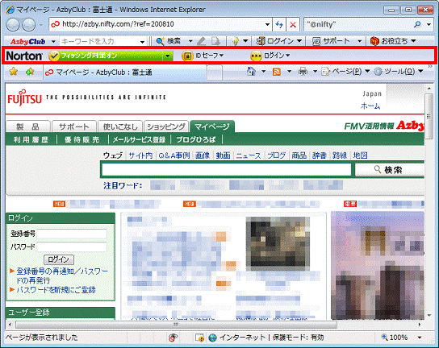Click the サイト内 search scope link
The height and width of the screenshot is (348, 439).
coord(140,155)
